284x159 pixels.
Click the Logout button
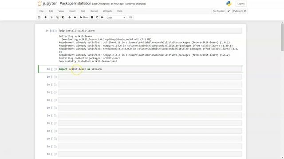click(241, 4)
